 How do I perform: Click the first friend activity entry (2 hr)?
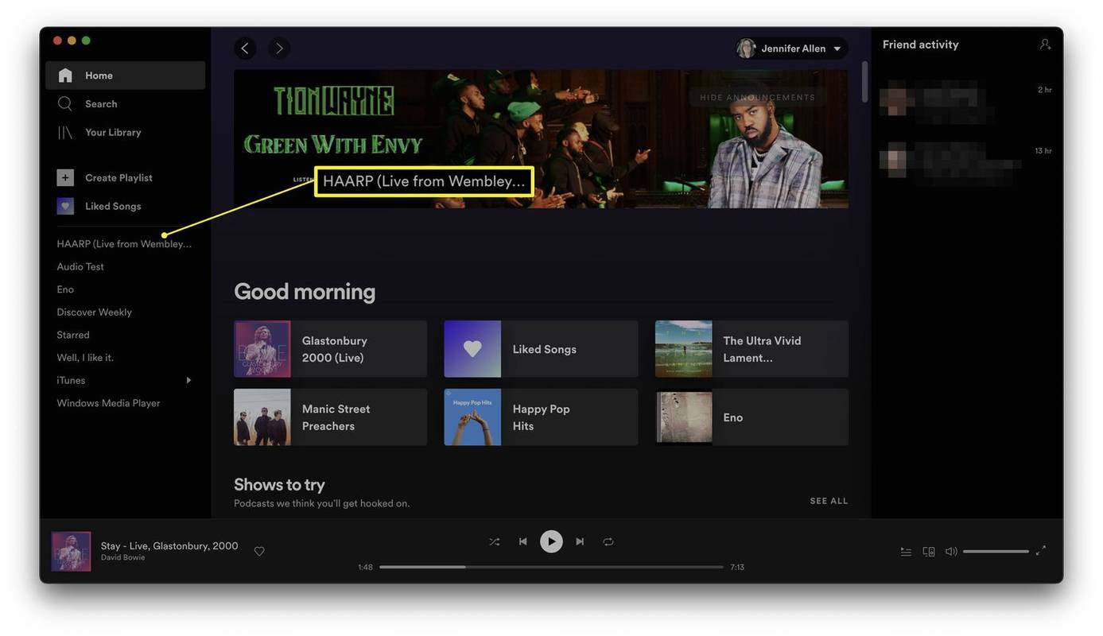click(966, 102)
